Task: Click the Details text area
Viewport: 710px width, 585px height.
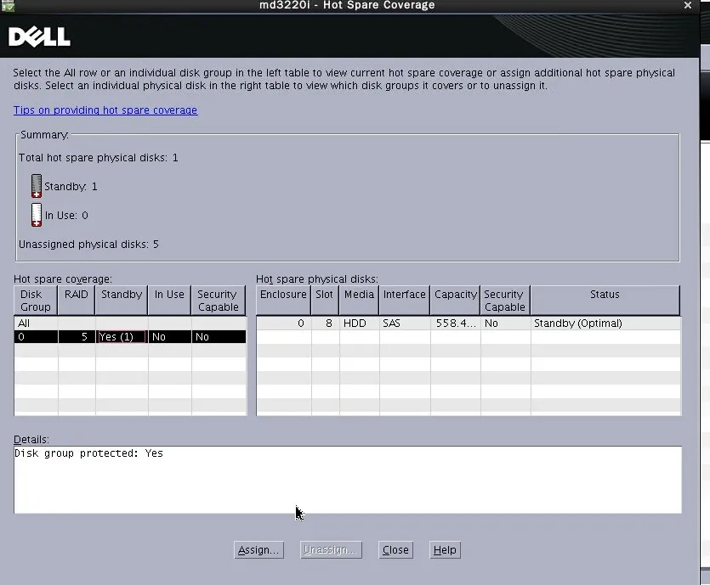Action: tap(348, 480)
